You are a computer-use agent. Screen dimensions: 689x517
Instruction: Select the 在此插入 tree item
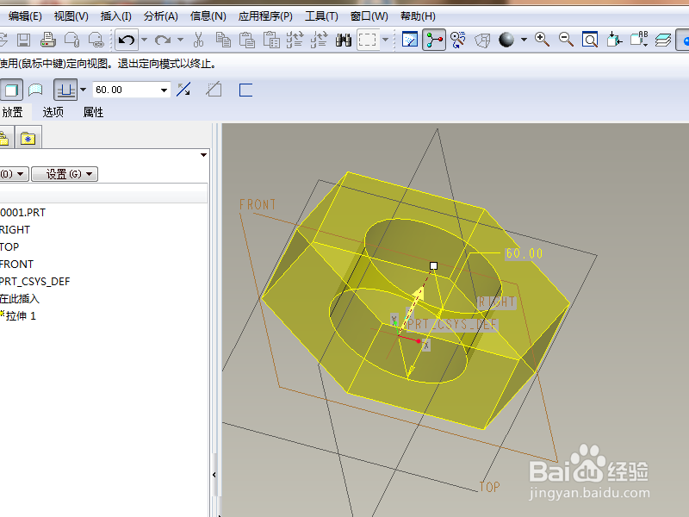[x=20, y=298]
